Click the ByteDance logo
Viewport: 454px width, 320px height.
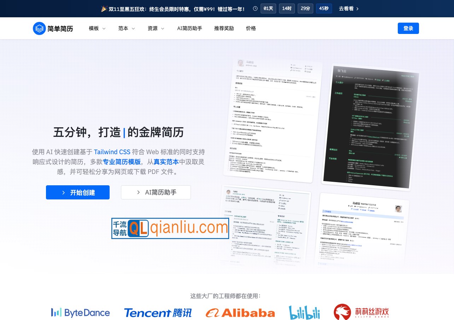81,313
